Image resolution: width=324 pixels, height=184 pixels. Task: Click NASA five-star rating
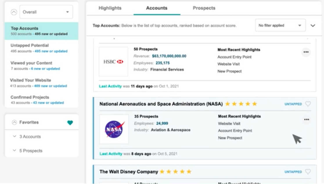point(241,104)
